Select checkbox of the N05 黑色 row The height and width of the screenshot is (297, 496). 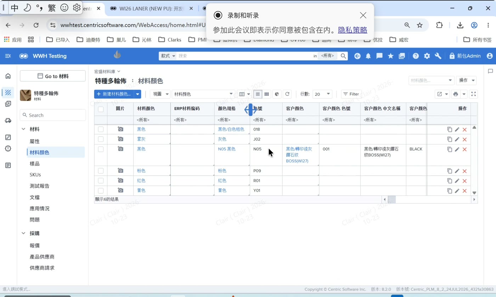(101, 149)
